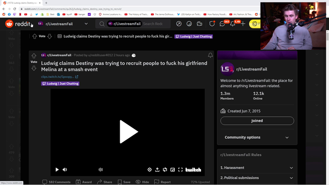329x185 pixels.
Task: Go back in browser
Action: [4, 9]
